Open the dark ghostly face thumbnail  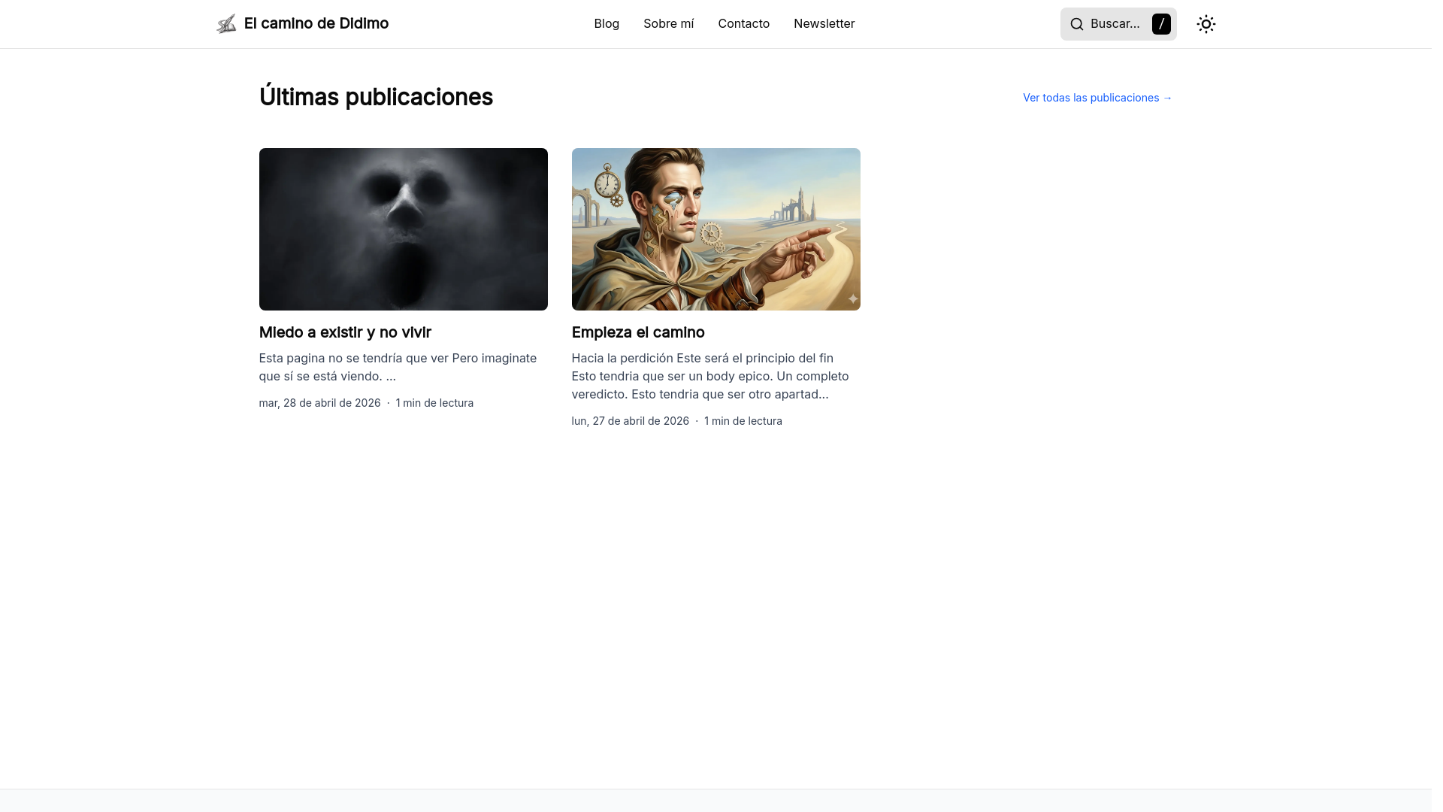pyautogui.click(x=404, y=229)
